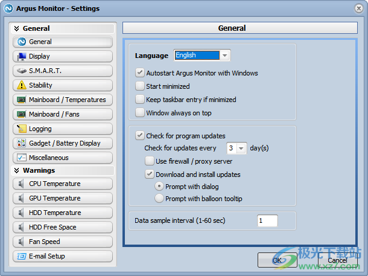Enable the Start minimized checkbox
Image resolution: width=368 pixels, height=276 pixels.
140,86
